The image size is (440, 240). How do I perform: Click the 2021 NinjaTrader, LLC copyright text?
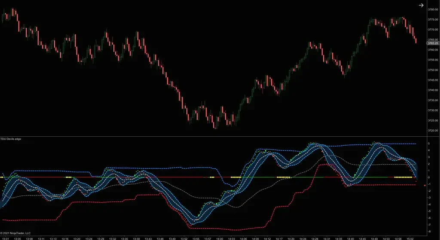coord(15,233)
